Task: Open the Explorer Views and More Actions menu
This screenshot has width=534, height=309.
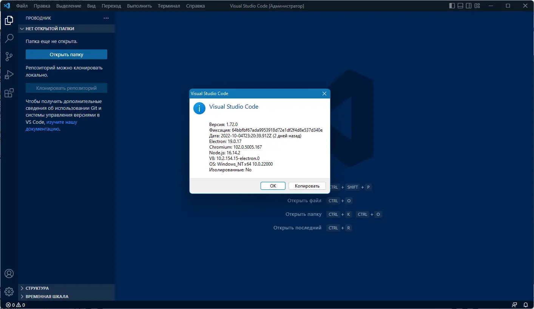Action: (x=106, y=18)
